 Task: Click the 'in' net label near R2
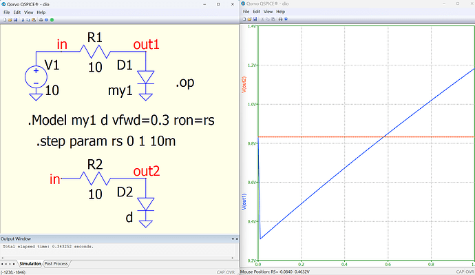point(55,179)
